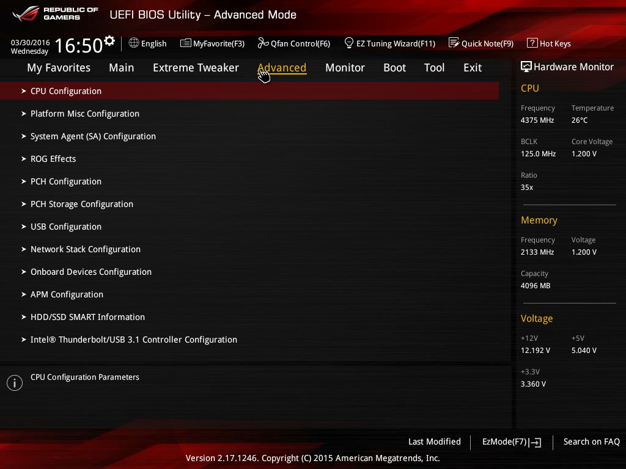Open MyFavorite(F3) from the top bar
This screenshot has height=469, width=626.
(219, 43)
